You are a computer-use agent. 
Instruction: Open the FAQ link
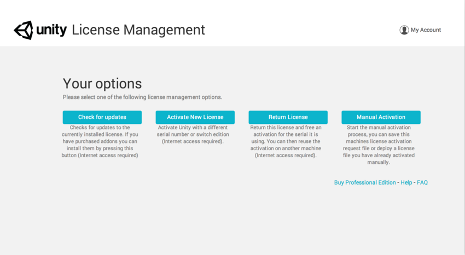(422, 182)
